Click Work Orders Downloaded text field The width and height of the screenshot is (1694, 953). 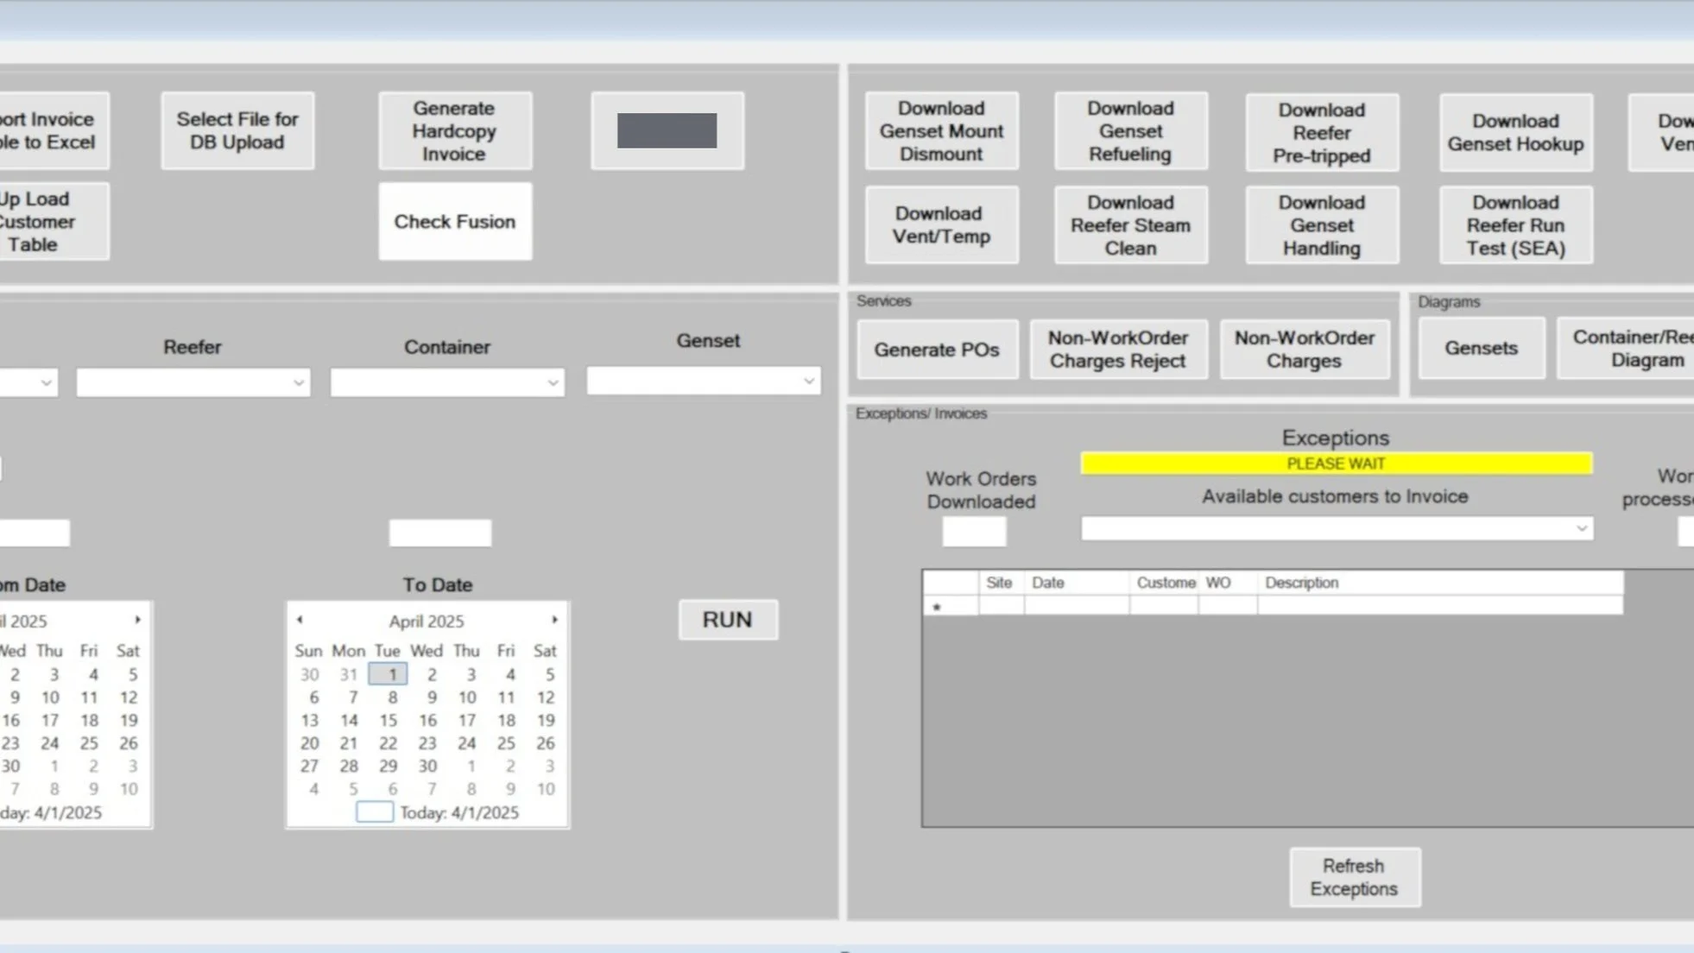point(974,532)
